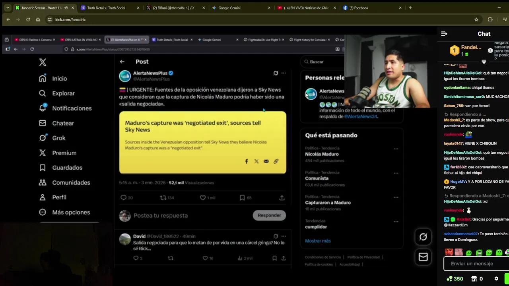
Task: Expand Más opciones in X sidebar
Action: pos(64,212)
